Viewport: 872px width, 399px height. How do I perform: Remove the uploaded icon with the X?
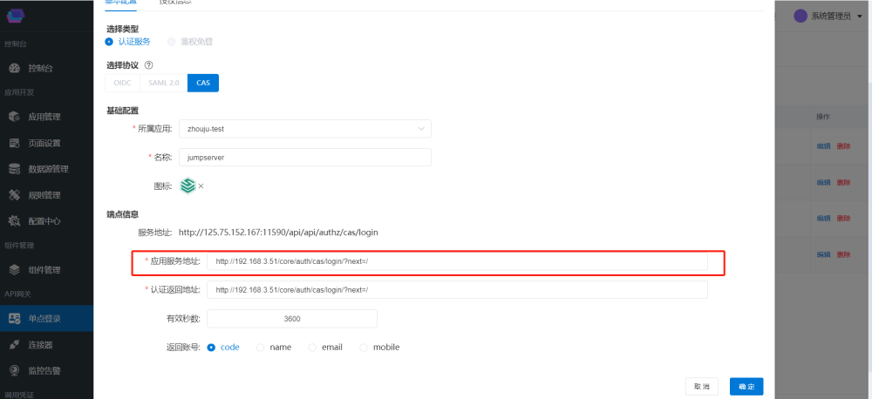(201, 186)
